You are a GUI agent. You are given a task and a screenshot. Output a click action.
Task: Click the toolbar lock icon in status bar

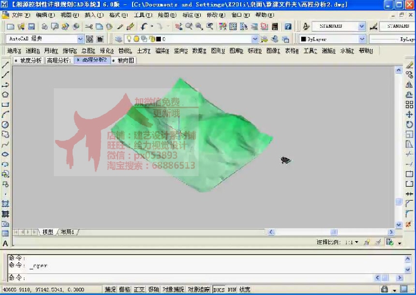384,289
